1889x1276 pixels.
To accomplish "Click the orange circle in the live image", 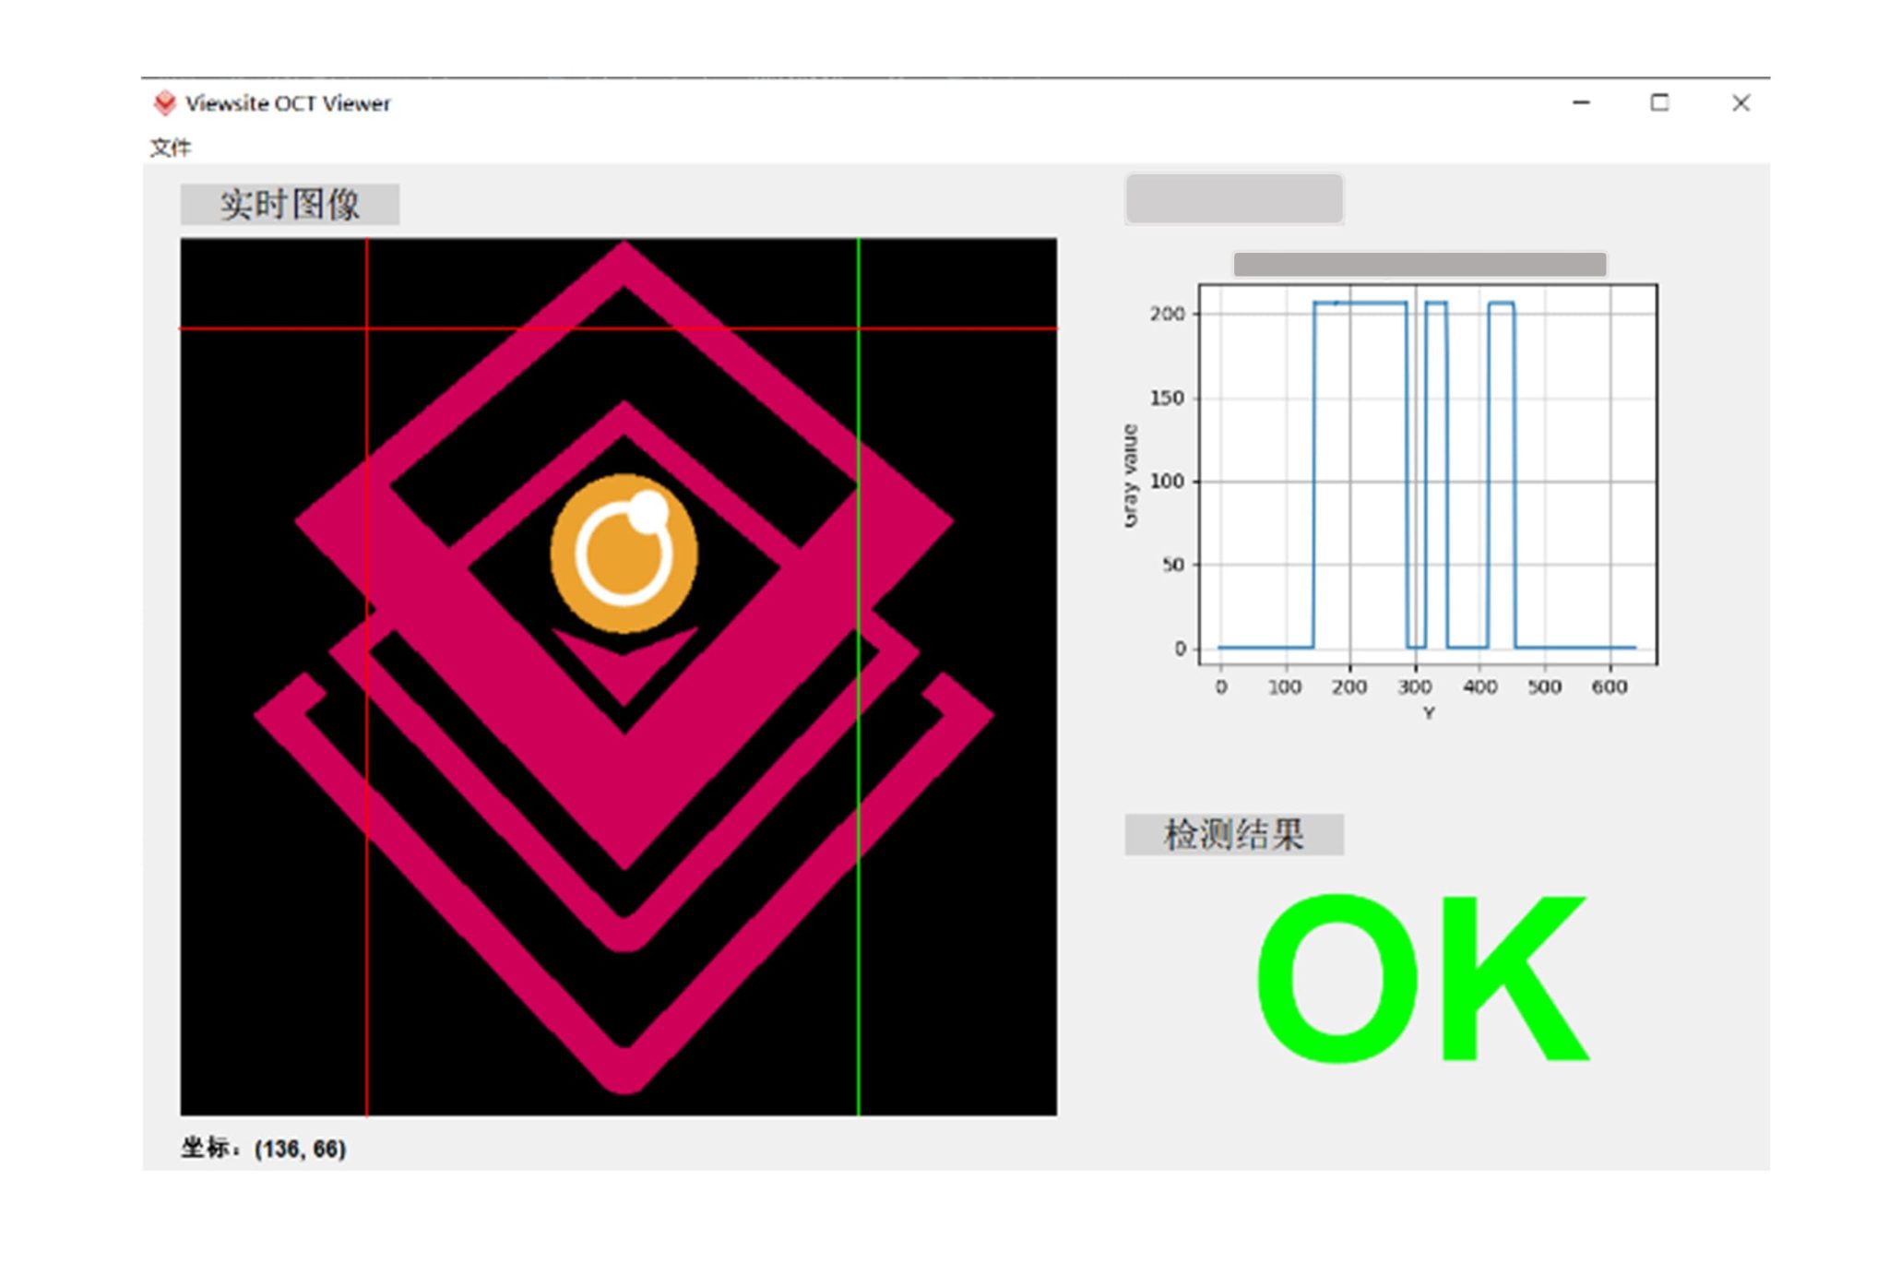I will (x=624, y=554).
